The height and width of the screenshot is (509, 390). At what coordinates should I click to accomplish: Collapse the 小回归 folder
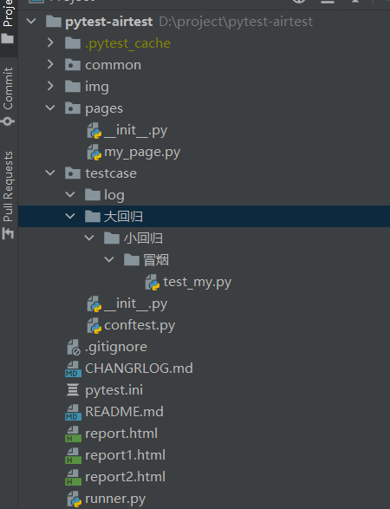(89, 238)
